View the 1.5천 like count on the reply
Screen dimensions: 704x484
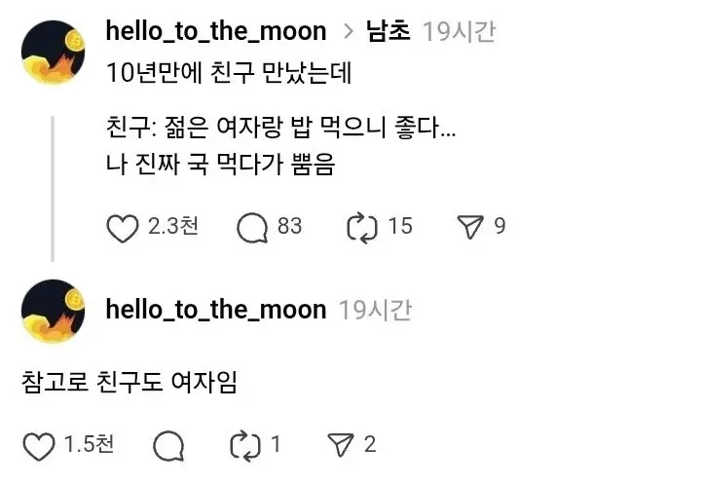click(89, 445)
